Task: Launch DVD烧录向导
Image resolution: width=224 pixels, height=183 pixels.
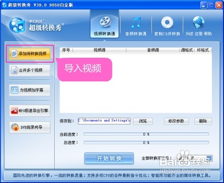Action: pyautogui.click(x=30, y=127)
